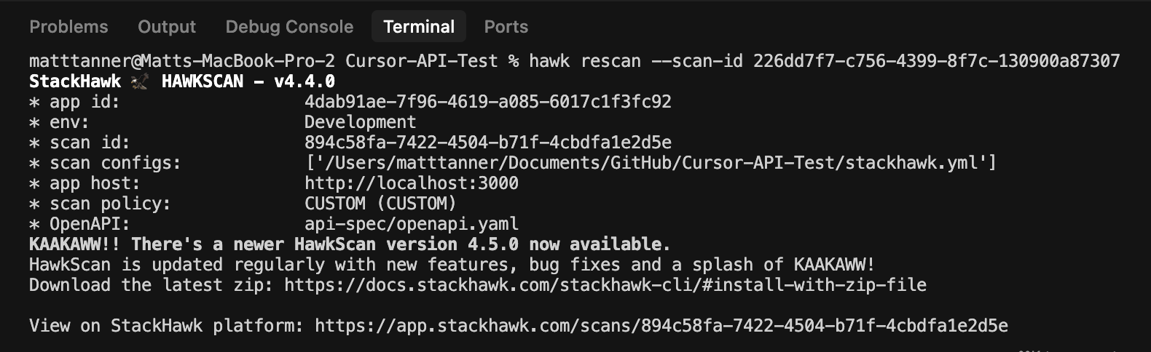Image resolution: width=1151 pixels, height=352 pixels.
Task: Click the app id value 4dab91ae
Action: (488, 102)
